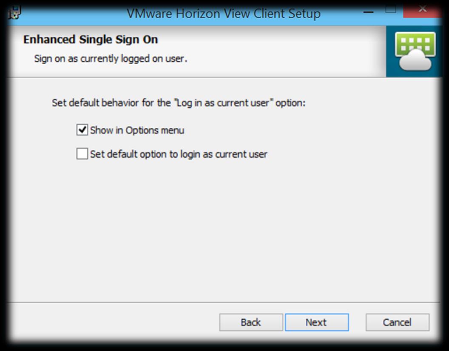Image resolution: width=449 pixels, height=351 pixels.
Task: Click the VMware Horizon View Client Setup title text
Action: click(224, 14)
